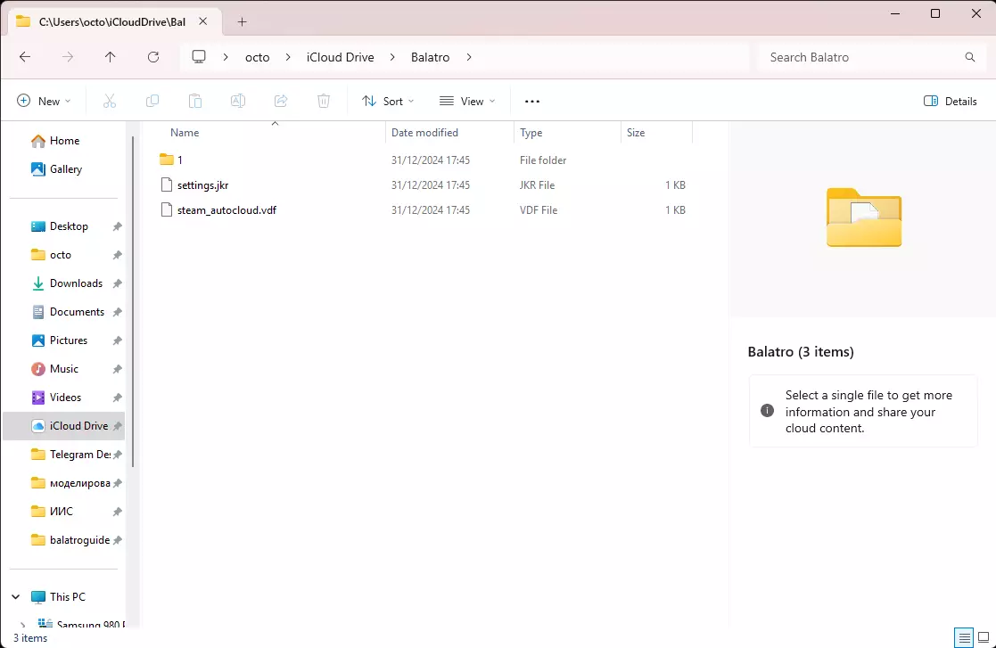996x648 pixels.
Task: Click the Paste clipboard icon
Action: 195,101
